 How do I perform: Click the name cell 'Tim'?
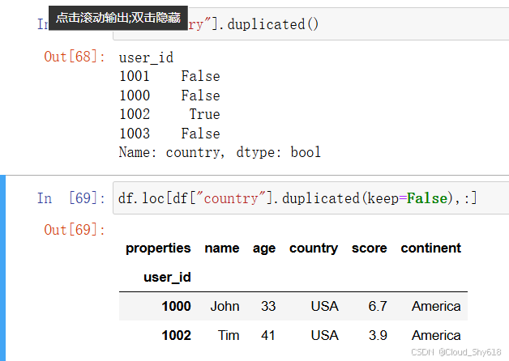229,335
